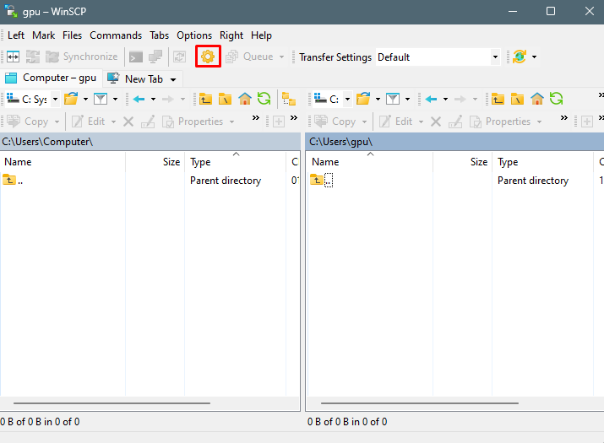
Task: Open Preferences gear icon in toolbar
Action: pos(208,57)
